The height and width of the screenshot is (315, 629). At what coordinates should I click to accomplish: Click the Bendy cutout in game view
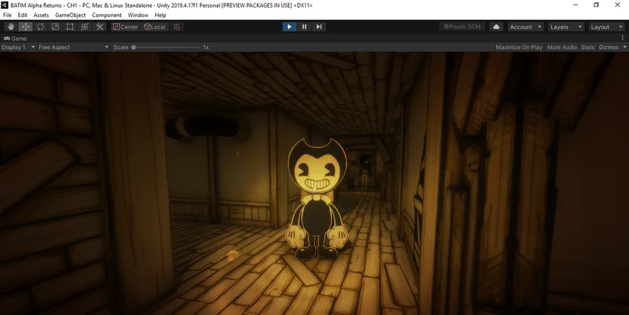(317, 198)
